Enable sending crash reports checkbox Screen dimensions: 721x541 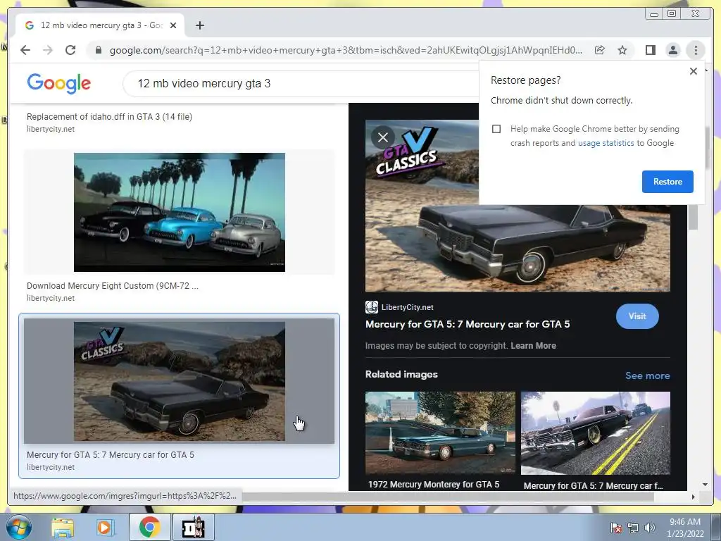click(496, 129)
